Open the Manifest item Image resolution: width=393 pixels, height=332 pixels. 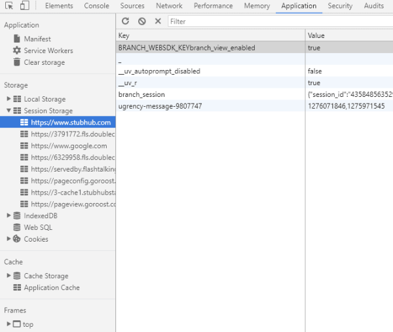(37, 39)
